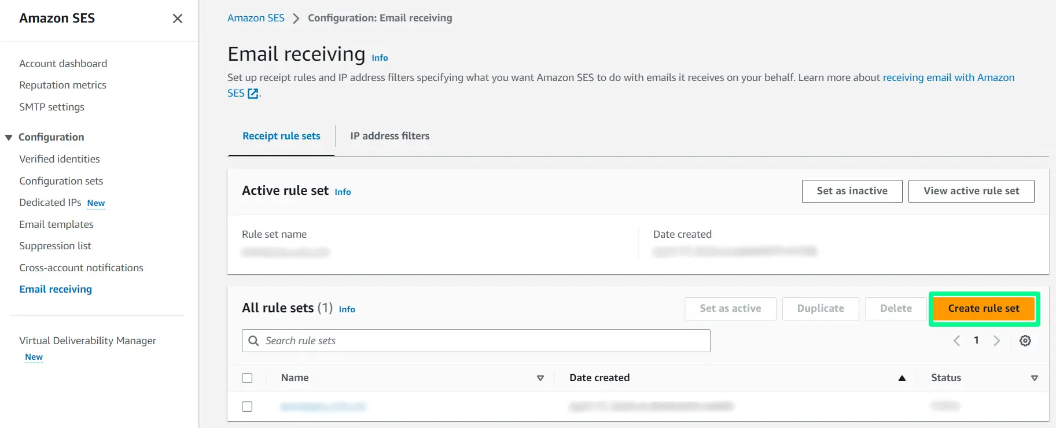Open Suppression list
The image size is (1056, 428).
coord(55,246)
